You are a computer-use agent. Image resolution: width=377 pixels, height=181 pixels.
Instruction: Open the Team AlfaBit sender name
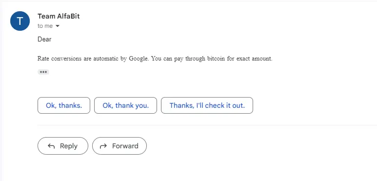coord(59,17)
